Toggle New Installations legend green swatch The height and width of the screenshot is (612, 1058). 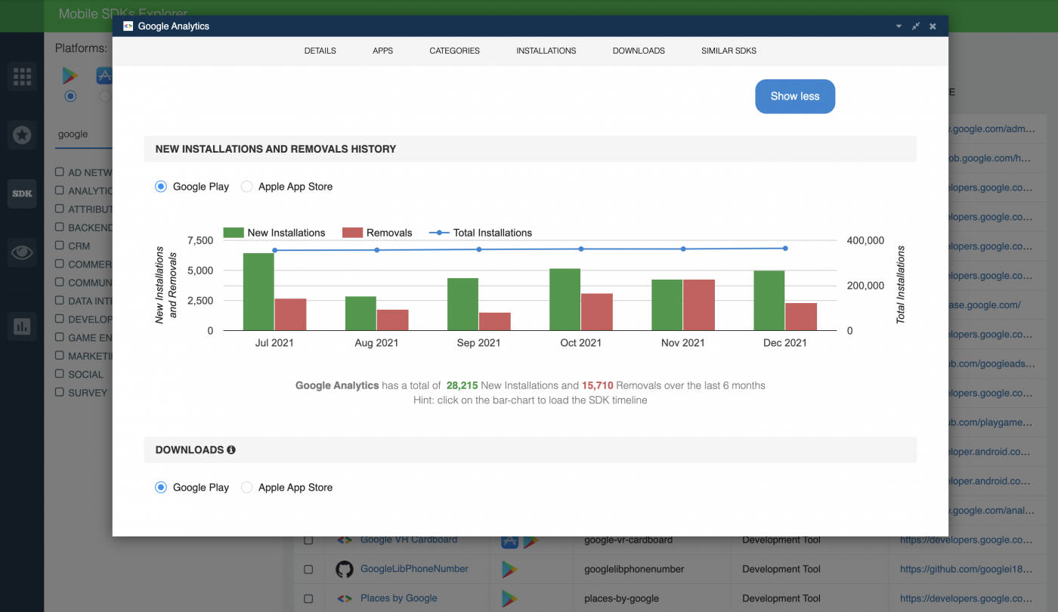234,233
